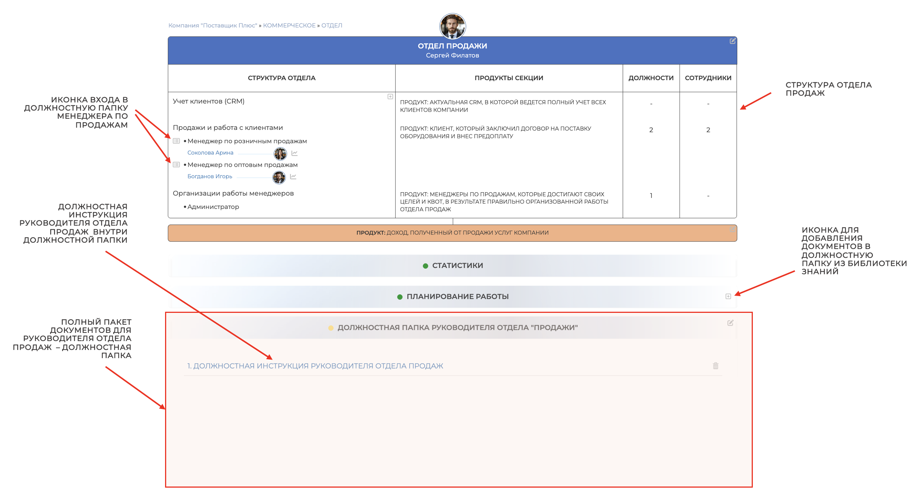
Task: Open breadcrumb КОММЕРЧЕСКОЕ
Action: (x=289, y=26)
